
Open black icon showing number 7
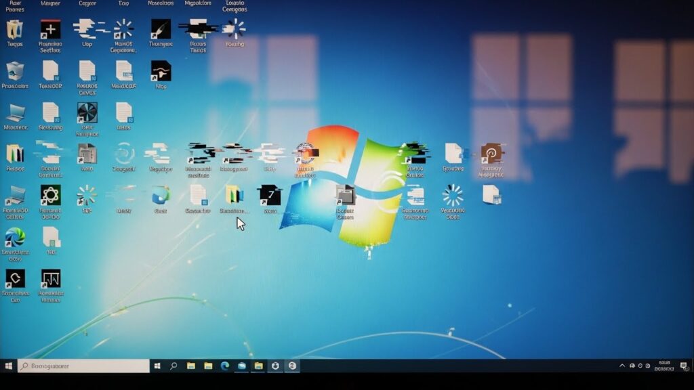270,196
